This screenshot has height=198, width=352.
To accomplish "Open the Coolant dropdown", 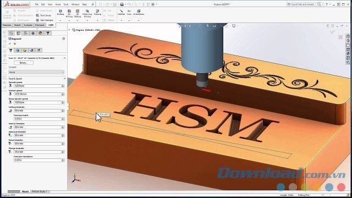I will point(36,72).
